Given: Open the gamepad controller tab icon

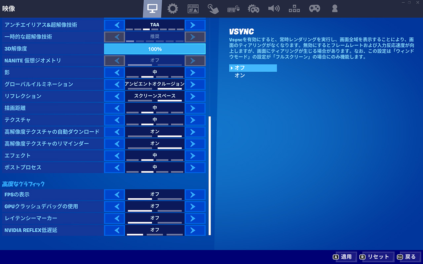Looking at the screenshot, I should [314, 9].
